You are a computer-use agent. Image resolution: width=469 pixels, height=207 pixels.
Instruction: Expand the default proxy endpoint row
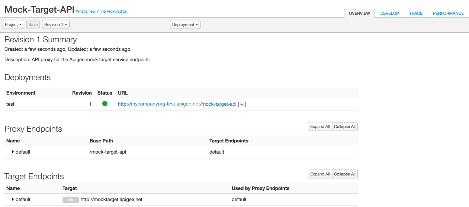(x=13, y=152)
